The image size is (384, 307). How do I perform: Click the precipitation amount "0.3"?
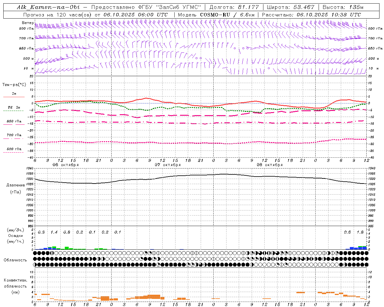click(41, 232)
